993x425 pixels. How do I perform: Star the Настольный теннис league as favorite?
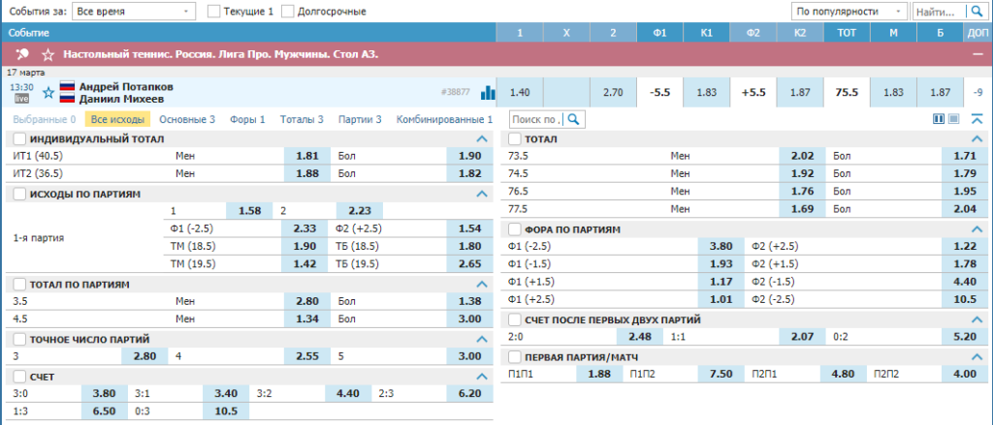48,54
